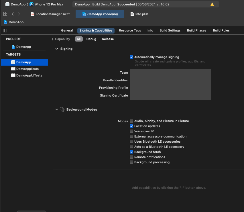Toggle the project navigator sidebar icon

5,30
